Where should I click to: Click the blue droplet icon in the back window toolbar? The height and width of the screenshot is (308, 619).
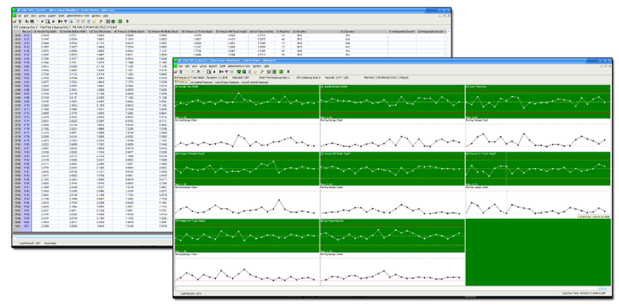click(x=53, y=21)
